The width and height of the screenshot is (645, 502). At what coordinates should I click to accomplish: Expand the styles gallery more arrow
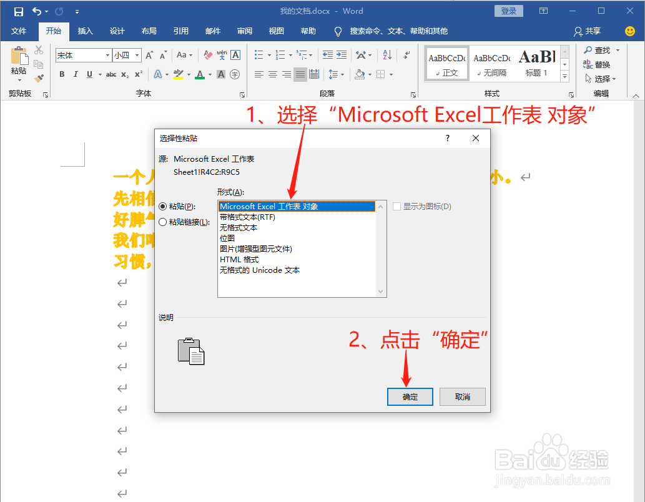tap(565, 76)
